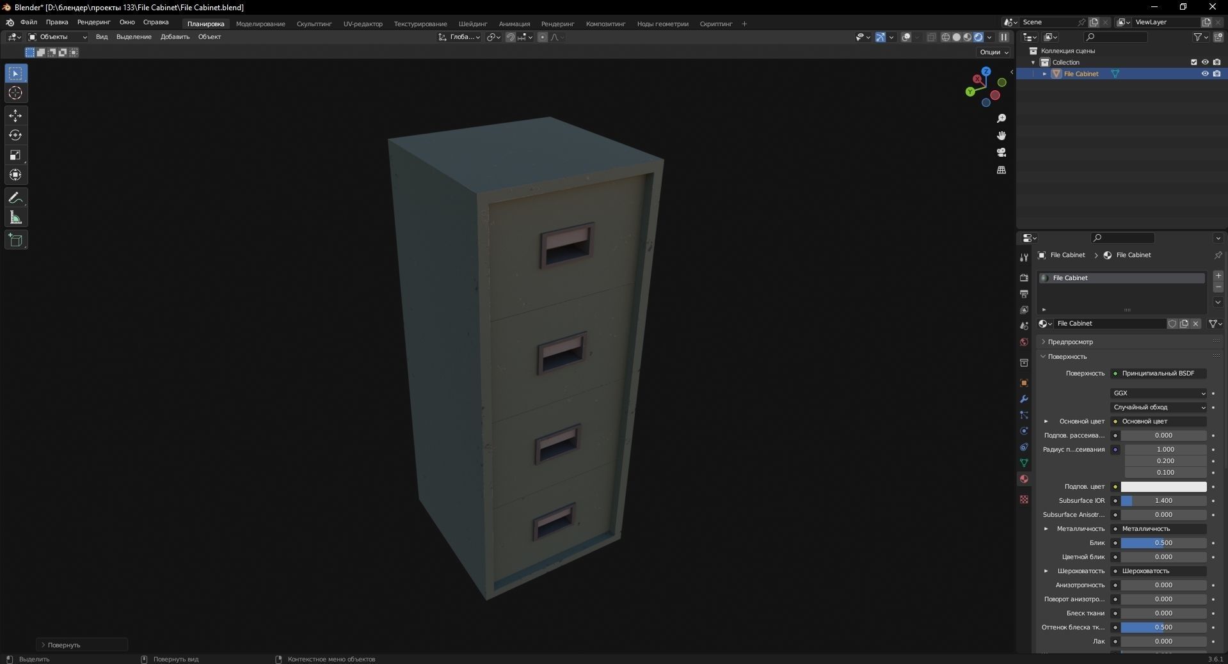
Task: Open the shading options dropdown arrow
Action: [x=990, y=37]
